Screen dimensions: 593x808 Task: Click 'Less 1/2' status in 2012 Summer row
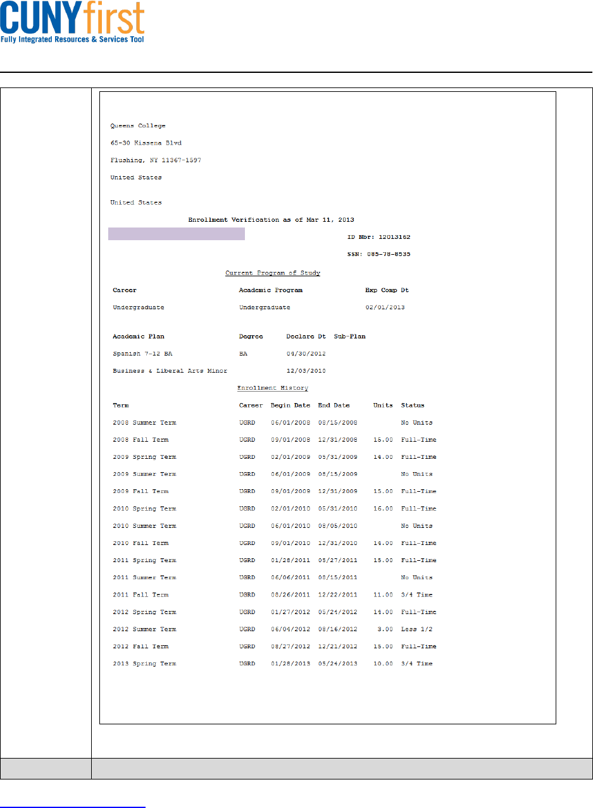tap(417, 629)
